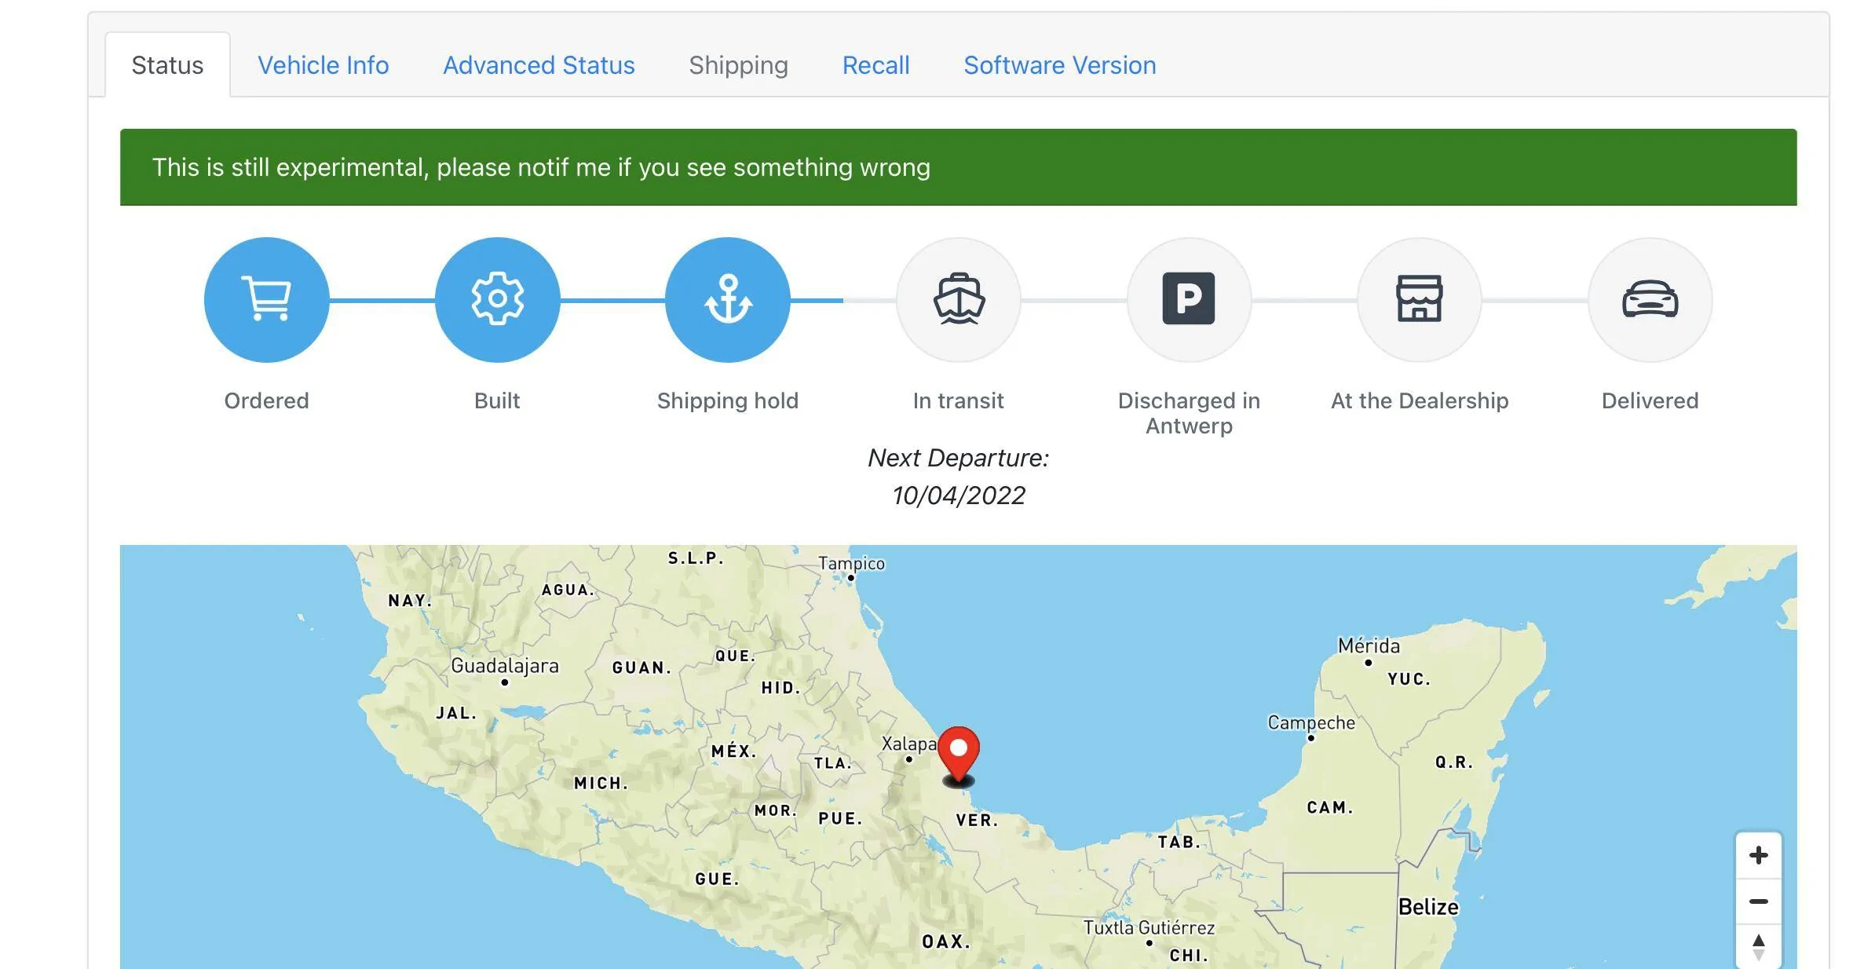Click the Discharged in Antwerp parking icon

click(x=1189, y=300)
